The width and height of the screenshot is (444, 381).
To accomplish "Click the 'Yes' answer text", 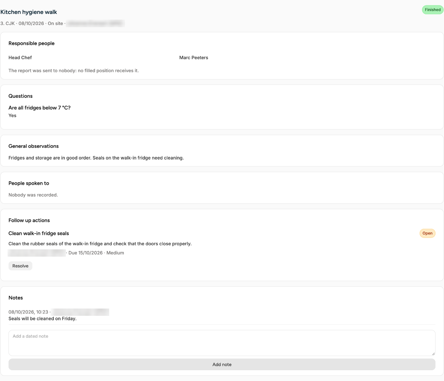I will (x=12, y=116).
